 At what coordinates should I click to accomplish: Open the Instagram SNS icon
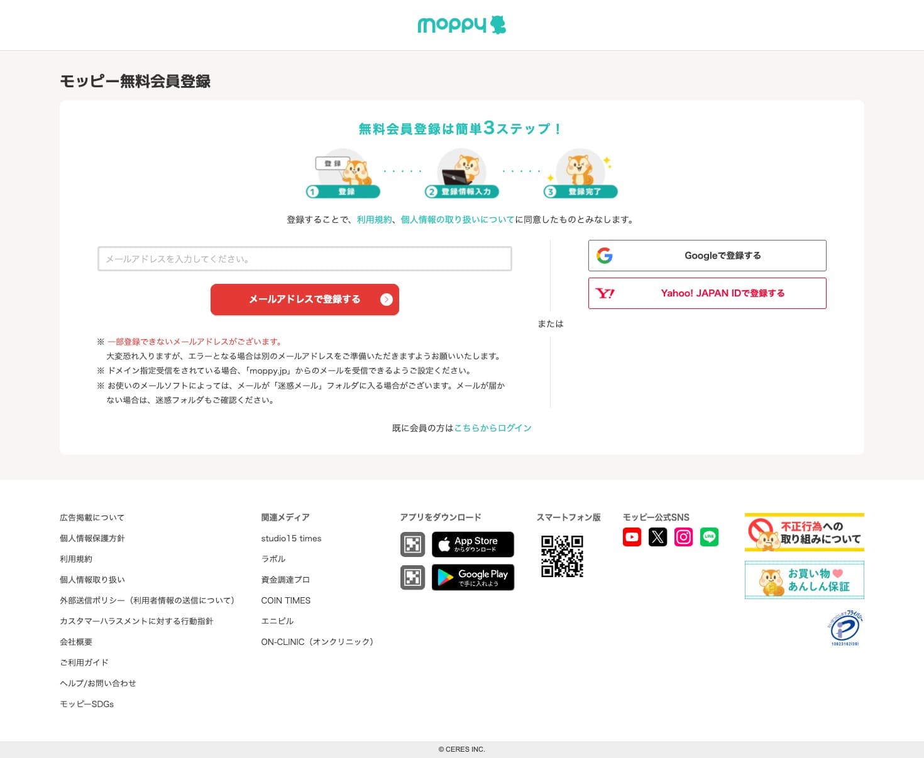(x=683, y=537)
